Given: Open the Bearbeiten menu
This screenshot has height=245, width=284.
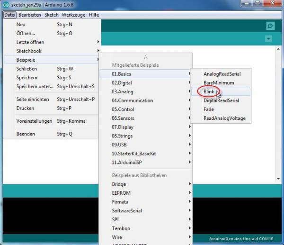Looking at the screenshot, I should (30, 15).
